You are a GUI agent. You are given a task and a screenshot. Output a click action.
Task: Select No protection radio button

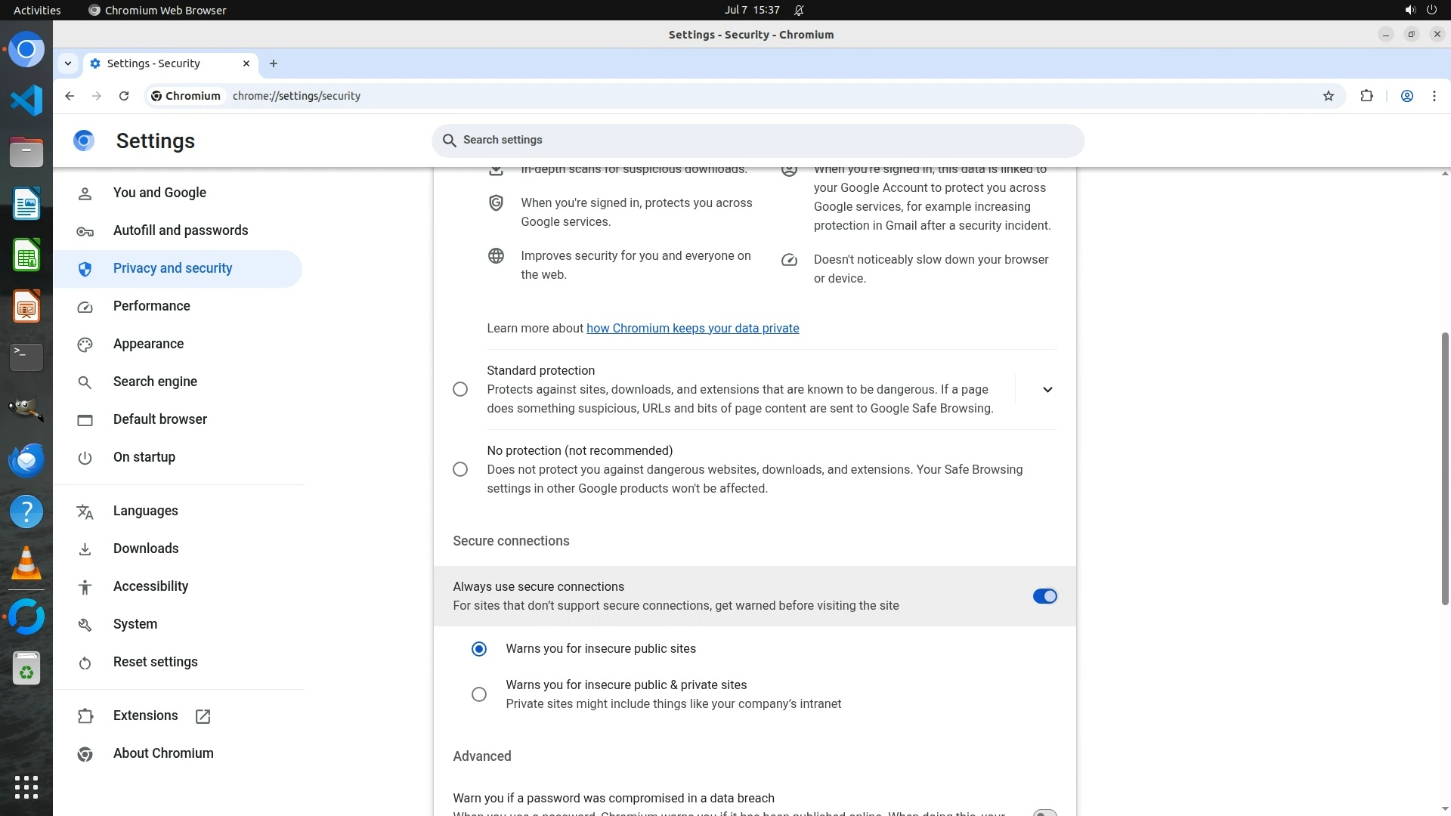[459, 469]
